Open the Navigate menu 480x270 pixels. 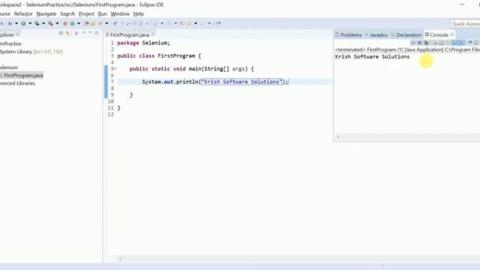point(46,13)
